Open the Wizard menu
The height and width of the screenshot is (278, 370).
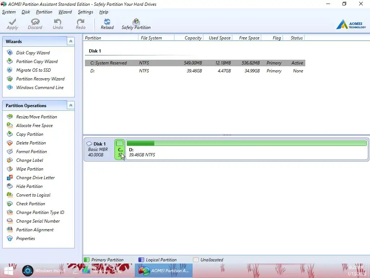[65, 12]
